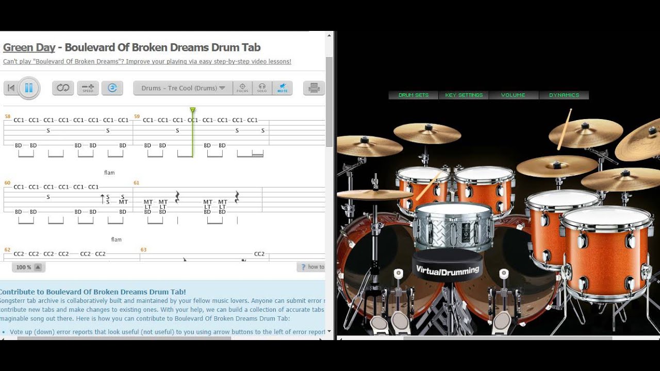Viewport: 660px width, 371px height.
Task: Open the step-by-step video lessons link
Action: click(147, 61)
